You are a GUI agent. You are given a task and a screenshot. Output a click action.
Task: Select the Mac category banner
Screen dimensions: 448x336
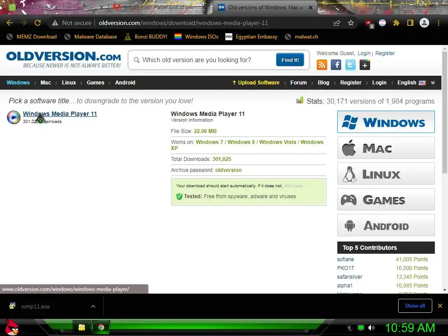tap(386, 148)
